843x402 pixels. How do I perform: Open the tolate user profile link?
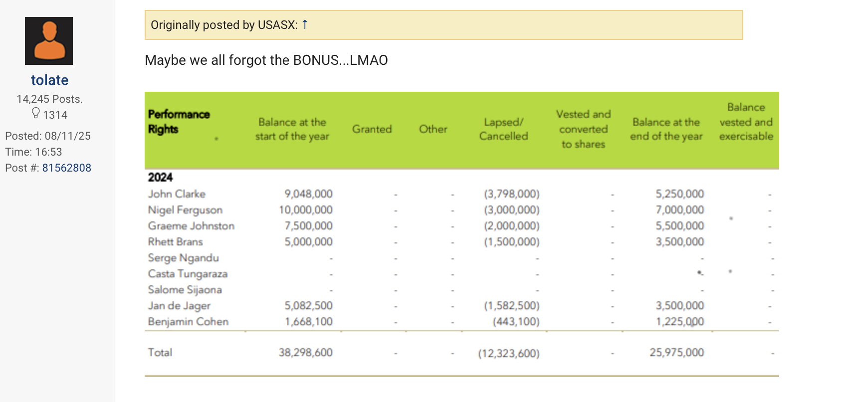click(49, 80)
